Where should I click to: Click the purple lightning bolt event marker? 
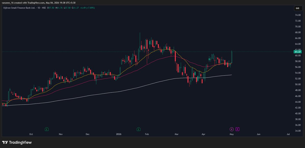232,129
